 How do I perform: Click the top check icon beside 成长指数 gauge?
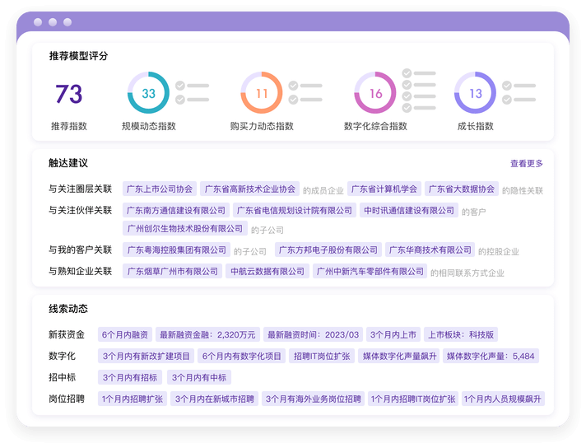(x=507, y=86)
